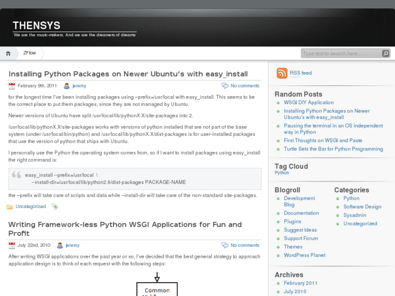395x296 pixels.
Task: Open the February 2011 archive
Action: 300,283
